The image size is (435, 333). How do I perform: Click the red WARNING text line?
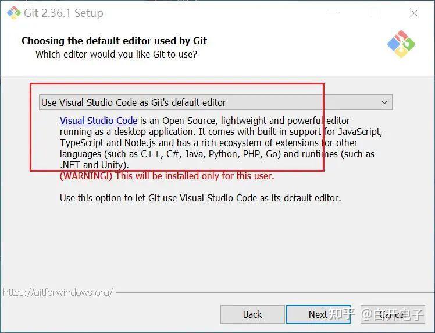(167, 176)
